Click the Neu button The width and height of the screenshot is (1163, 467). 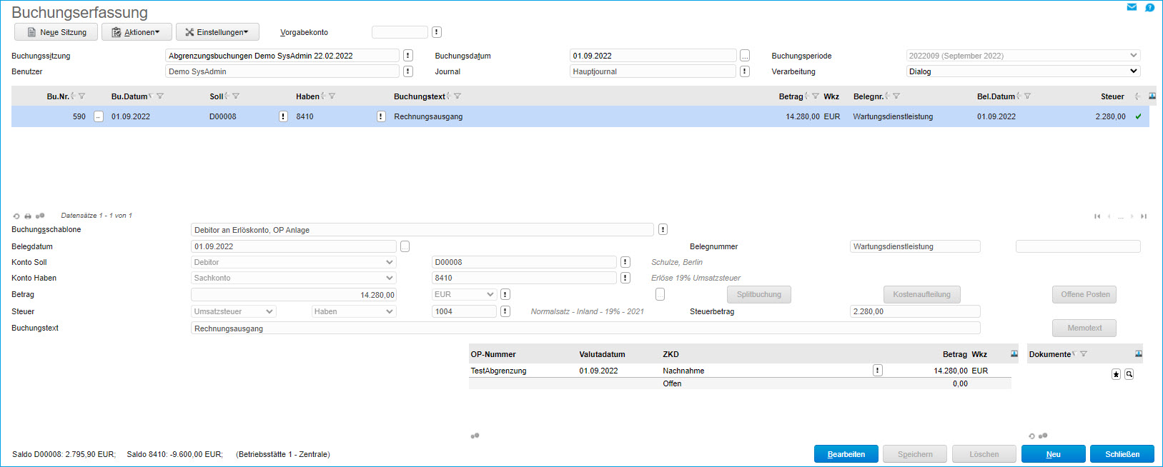1054,454
